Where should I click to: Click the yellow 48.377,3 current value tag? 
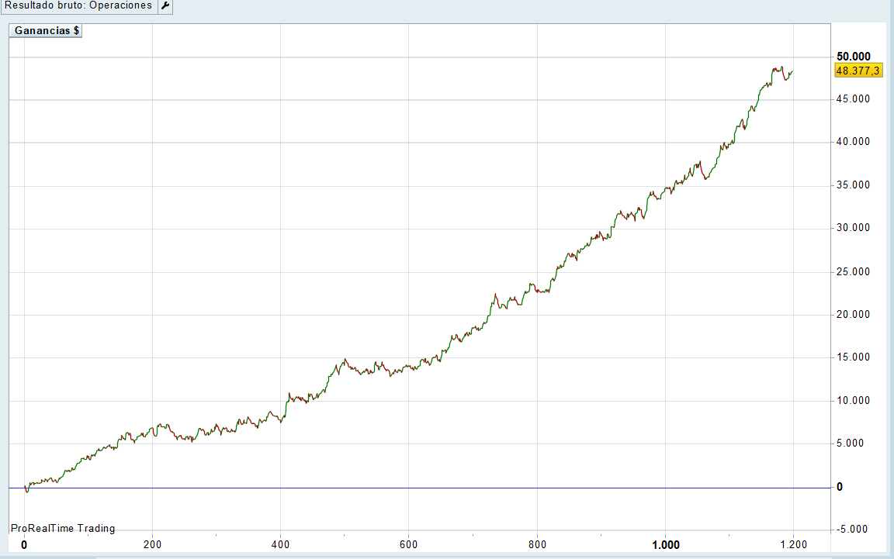(x=858, y=71)
